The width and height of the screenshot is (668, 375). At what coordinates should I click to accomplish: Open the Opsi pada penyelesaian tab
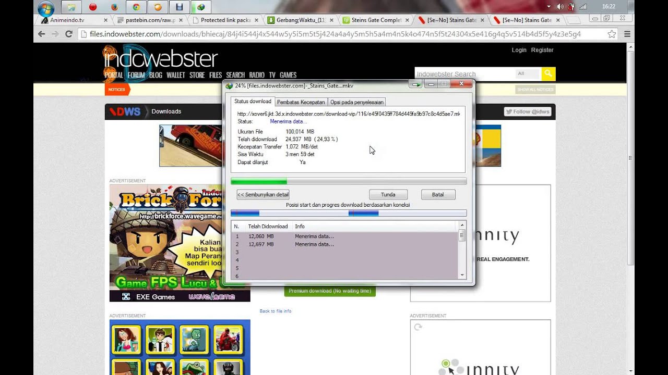tap(357, 102)
